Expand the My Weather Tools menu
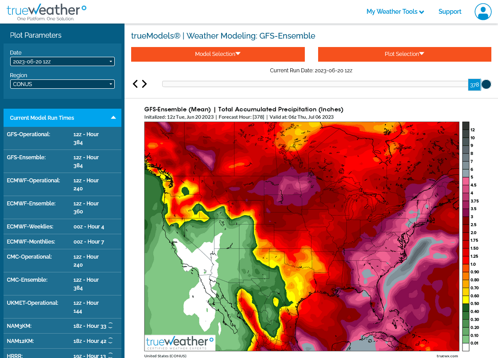This screenshot has height=358, width=498. point(395,12)
